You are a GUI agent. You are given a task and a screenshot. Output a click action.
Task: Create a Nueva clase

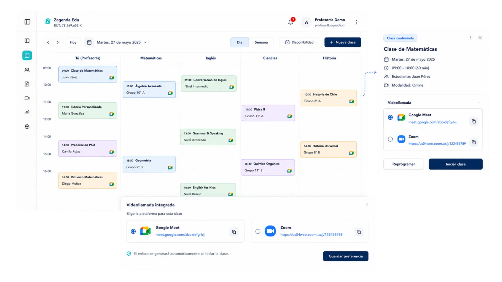(343, 42)
